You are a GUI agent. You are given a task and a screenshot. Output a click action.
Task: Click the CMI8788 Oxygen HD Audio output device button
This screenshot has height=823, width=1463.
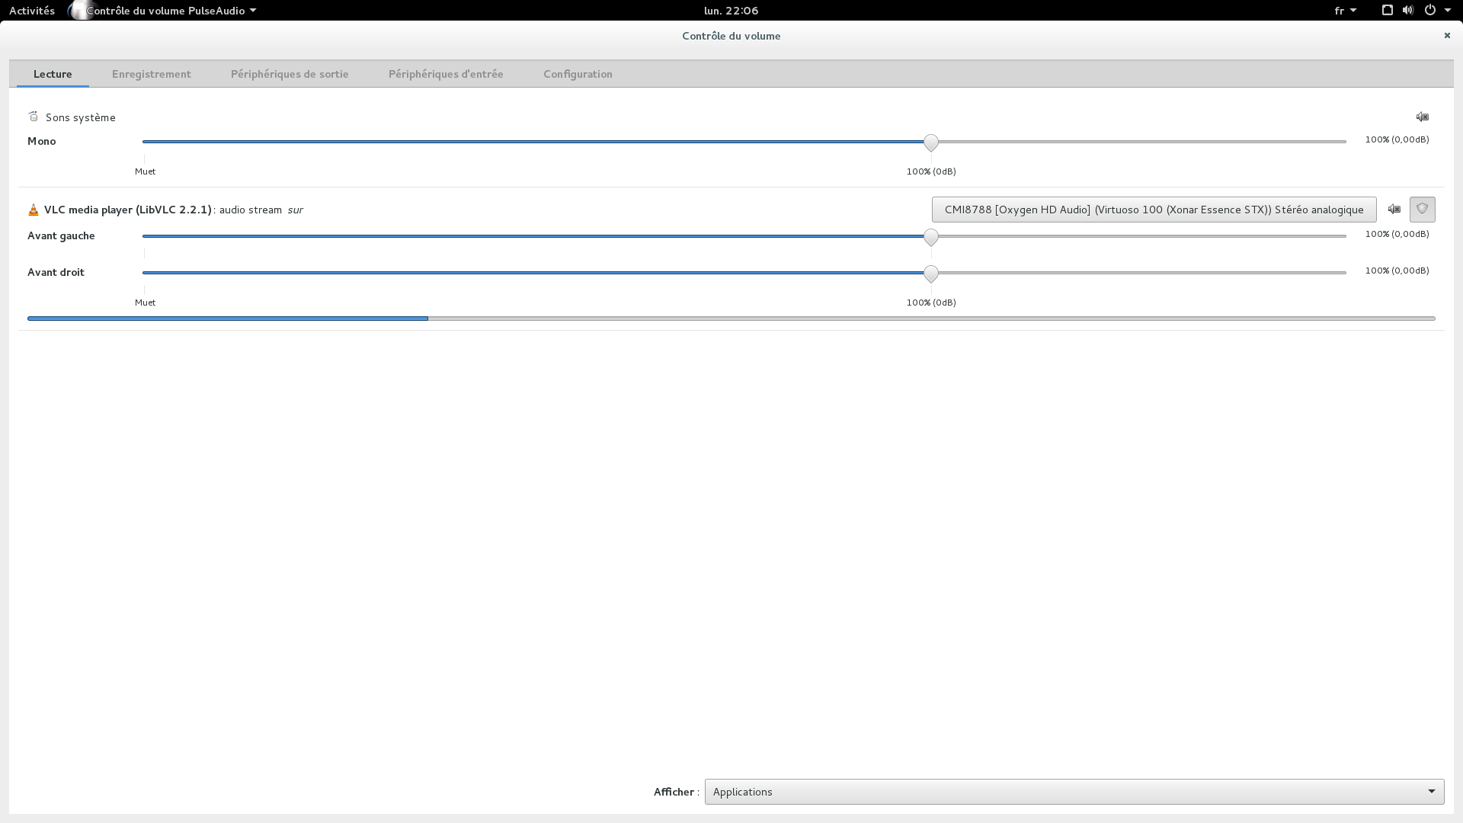[1154, 210]
